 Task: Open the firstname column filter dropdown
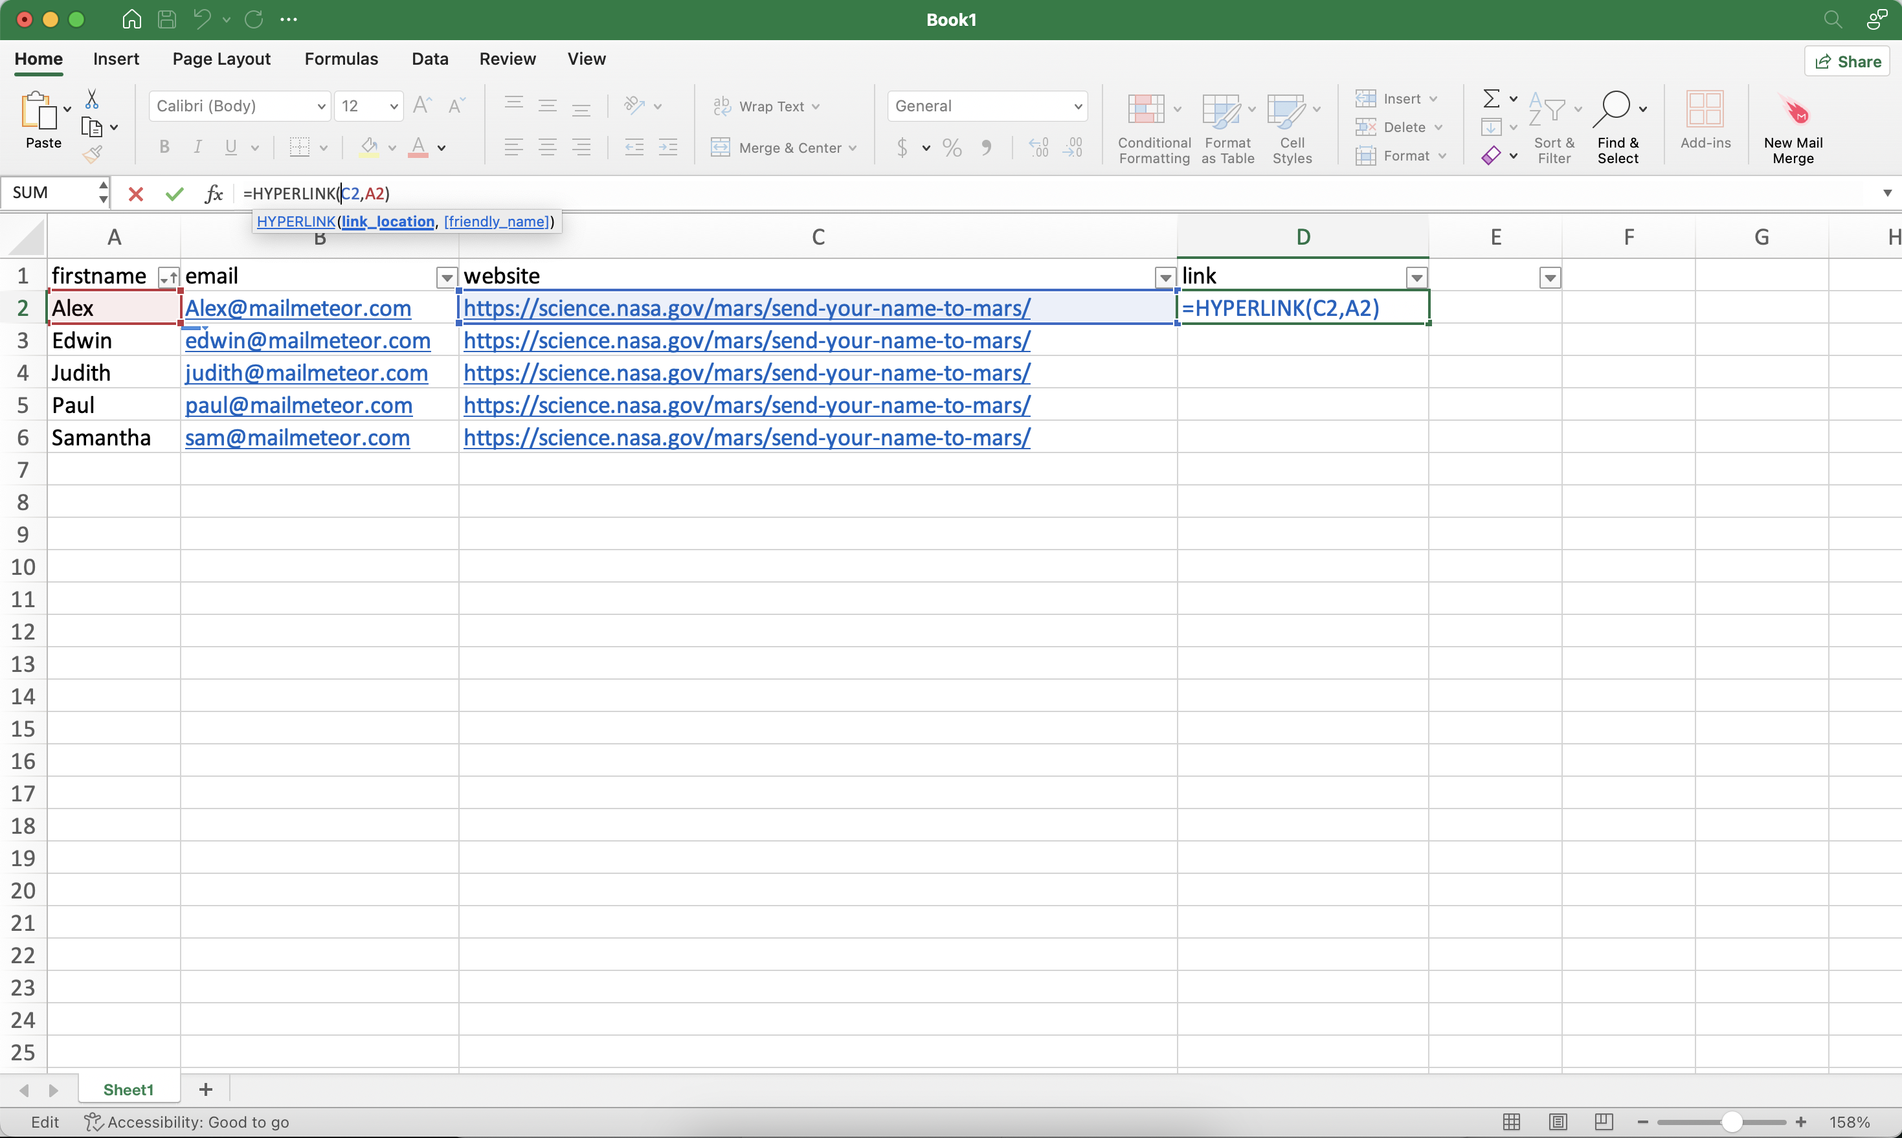click(168, 278)
